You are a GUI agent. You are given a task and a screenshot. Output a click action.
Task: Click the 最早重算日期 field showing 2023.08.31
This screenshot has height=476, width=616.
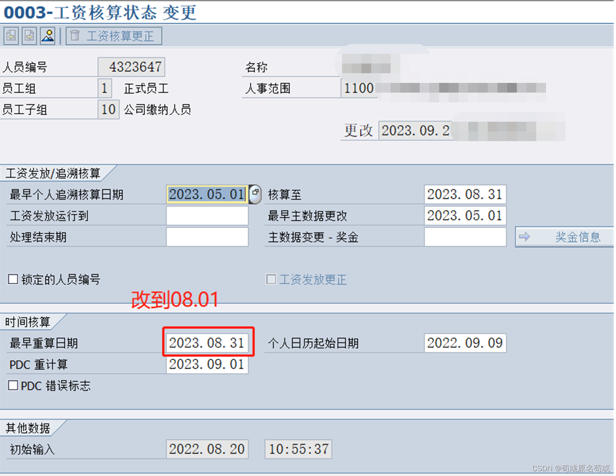(x=207, y=343)
